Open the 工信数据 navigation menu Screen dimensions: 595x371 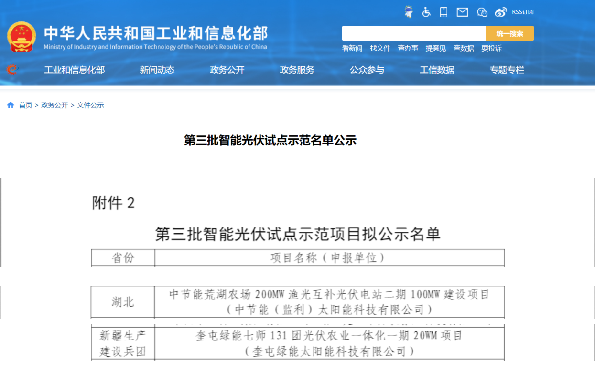[437, 70]
